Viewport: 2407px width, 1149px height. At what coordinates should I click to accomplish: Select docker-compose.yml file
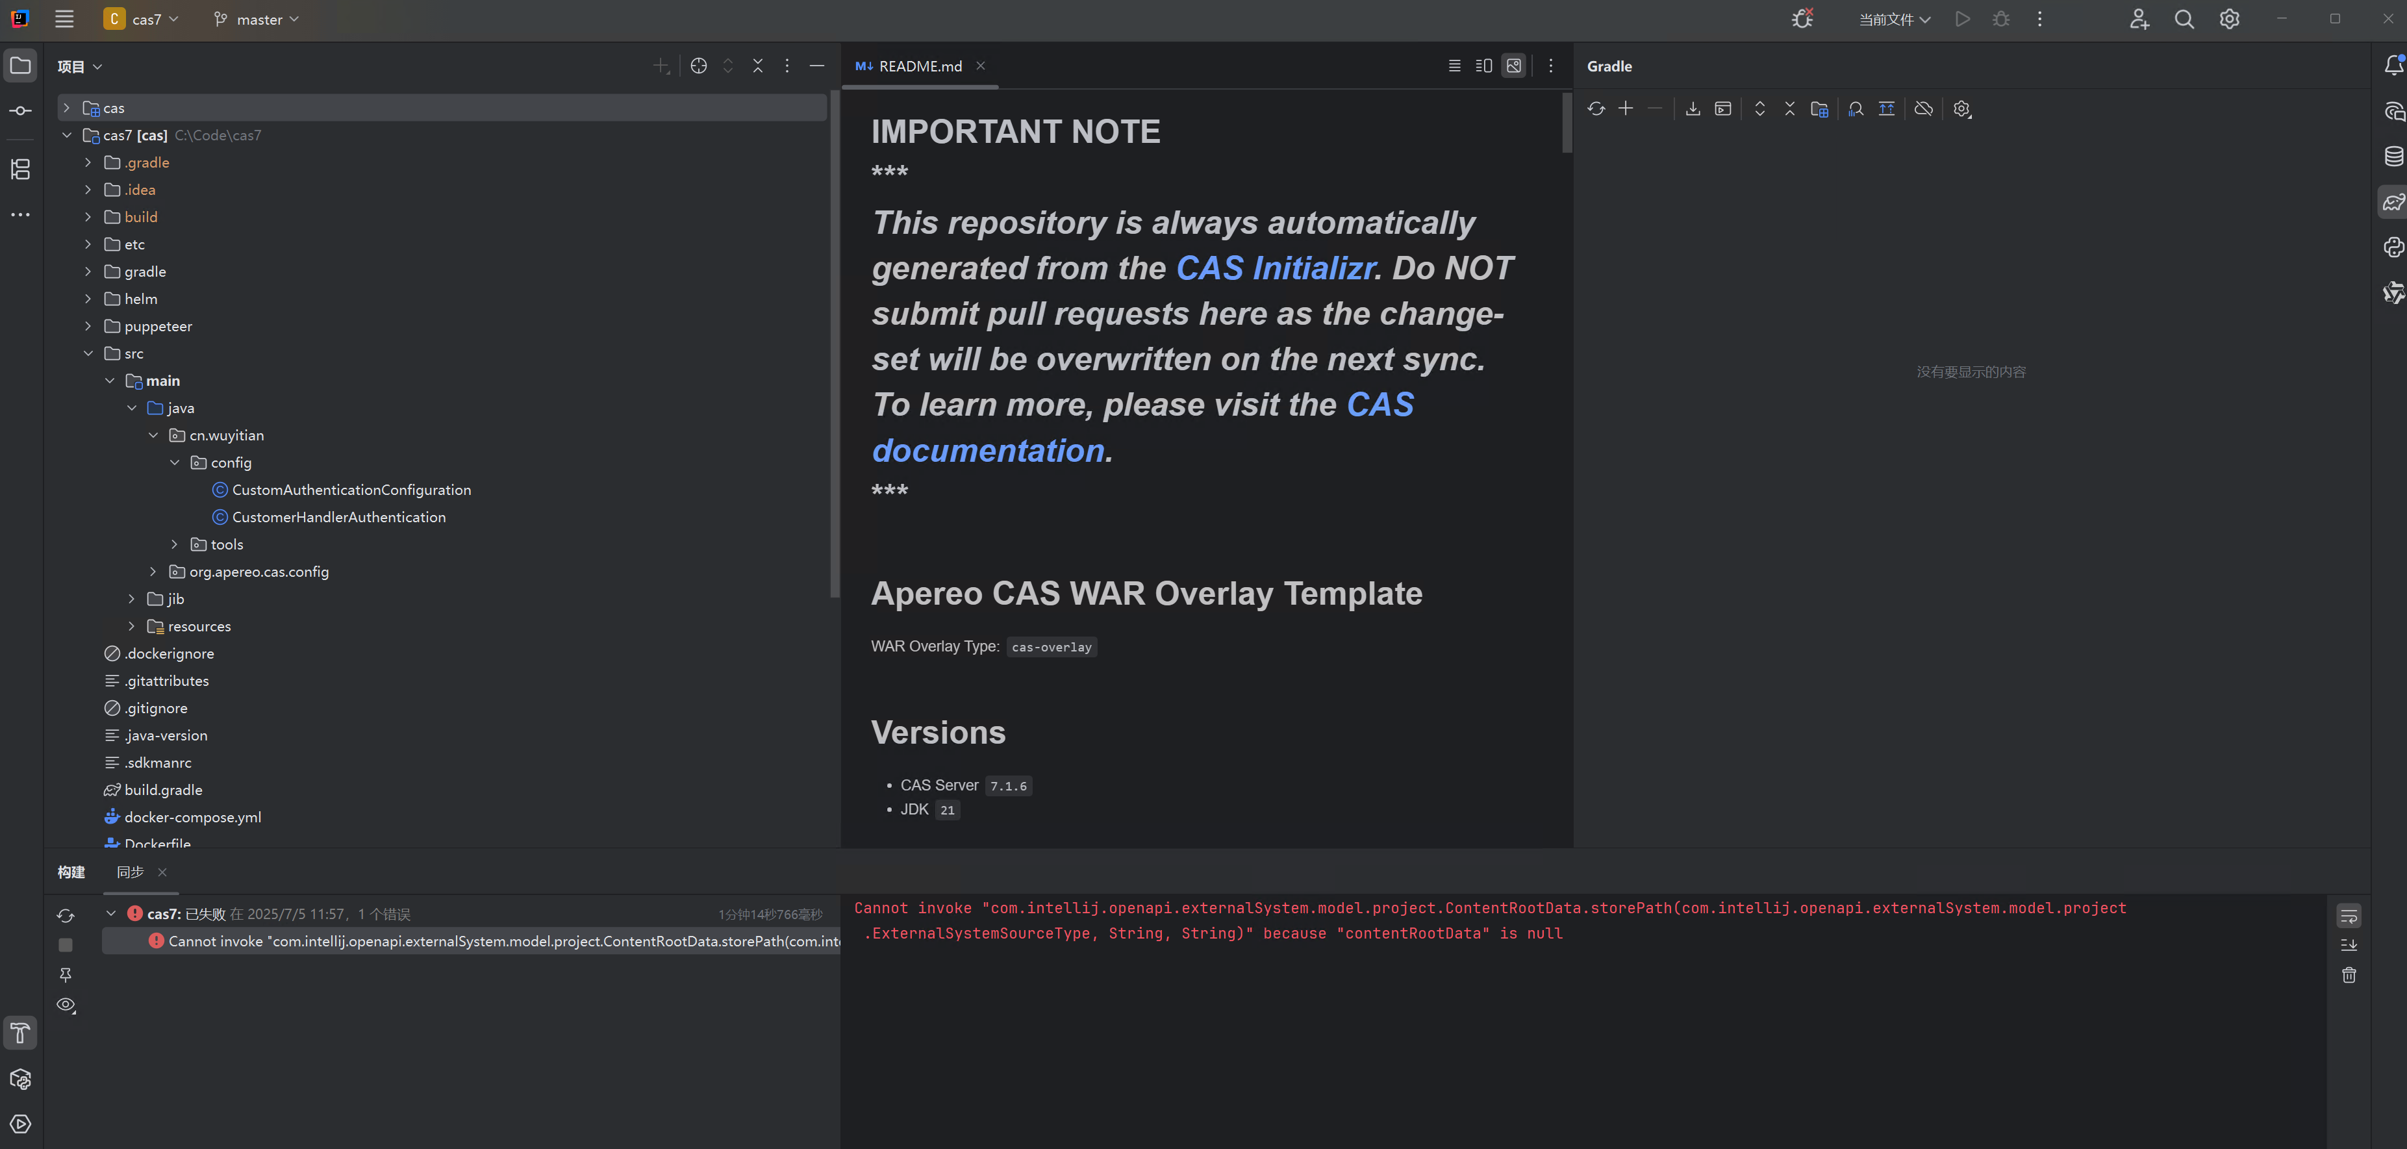coord(192,816)
